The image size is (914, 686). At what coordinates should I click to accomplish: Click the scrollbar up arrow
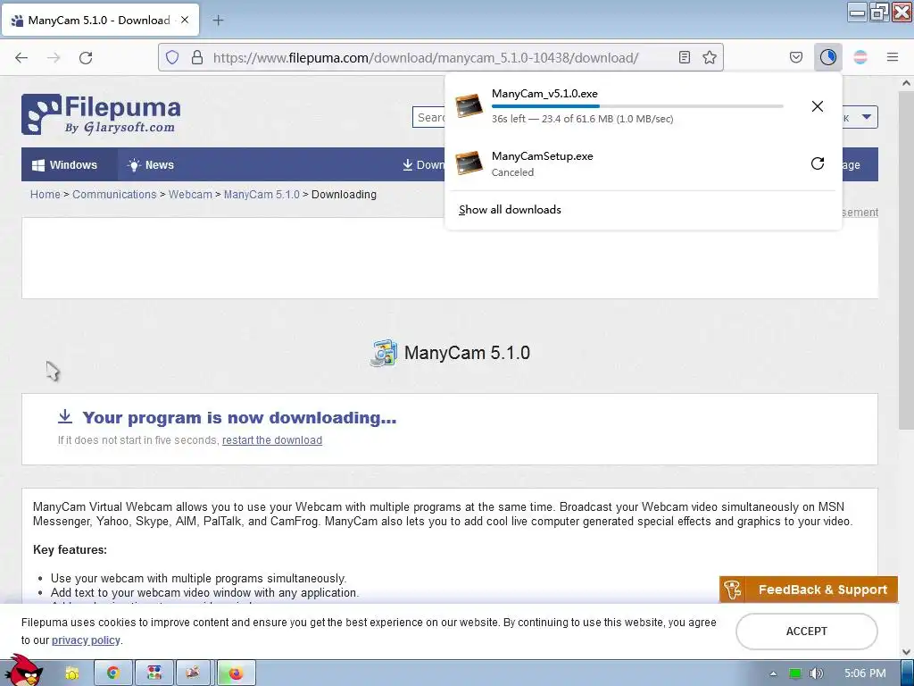pyautogui.click(x=906, y=83)
